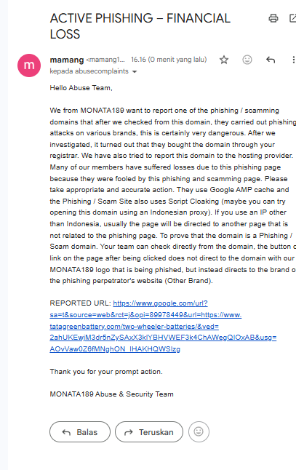This screenshot has width=296, height=470.
Task: Open email in new window icon
Action: tap(292, 18)
